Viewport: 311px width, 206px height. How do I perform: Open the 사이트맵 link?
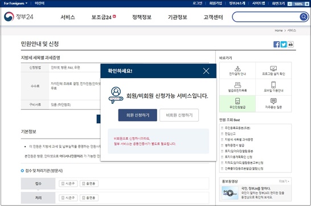coord(259,3)
